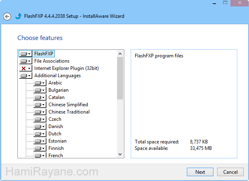This screenshot has width=249, height=181.
Task: Minimize the setup wizard window
Action: pyautogui.click(x=214, y=3)
